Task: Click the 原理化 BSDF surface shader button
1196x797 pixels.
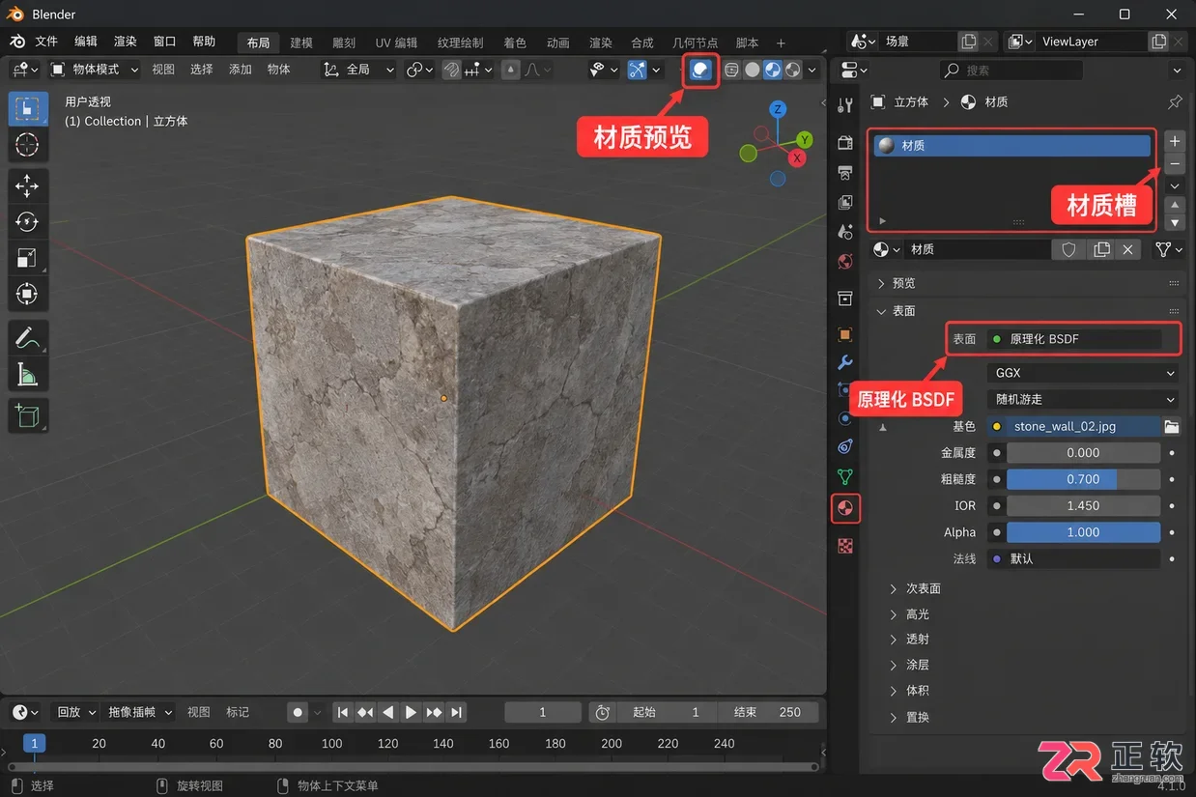Action: [1074, 339]
